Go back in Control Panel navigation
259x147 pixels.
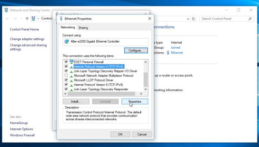7,19
